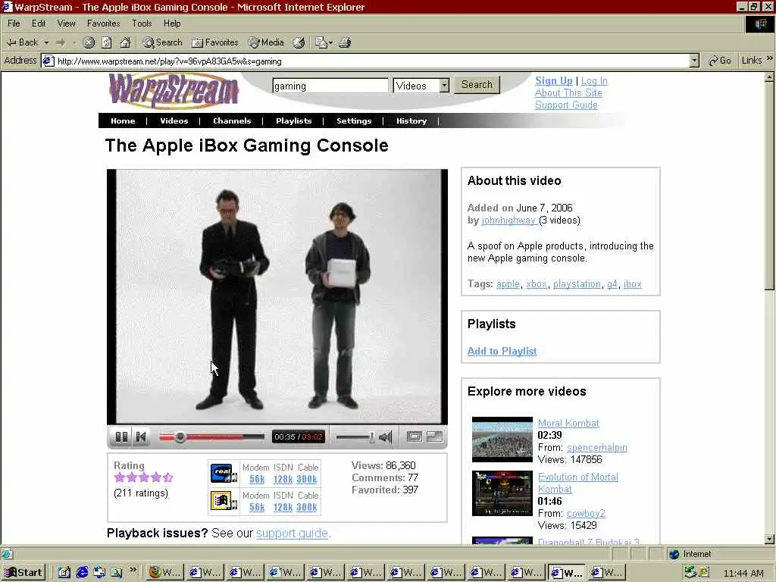
Task: Click the RealPlayer format icon
Action: coord(224,474)
